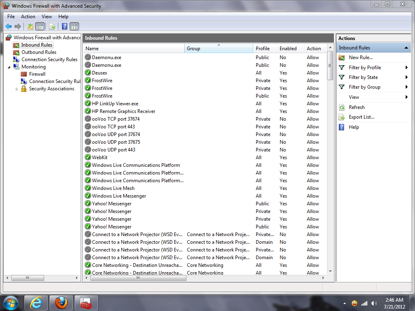Click the Back arrow in the toolbar

[9, 27]
